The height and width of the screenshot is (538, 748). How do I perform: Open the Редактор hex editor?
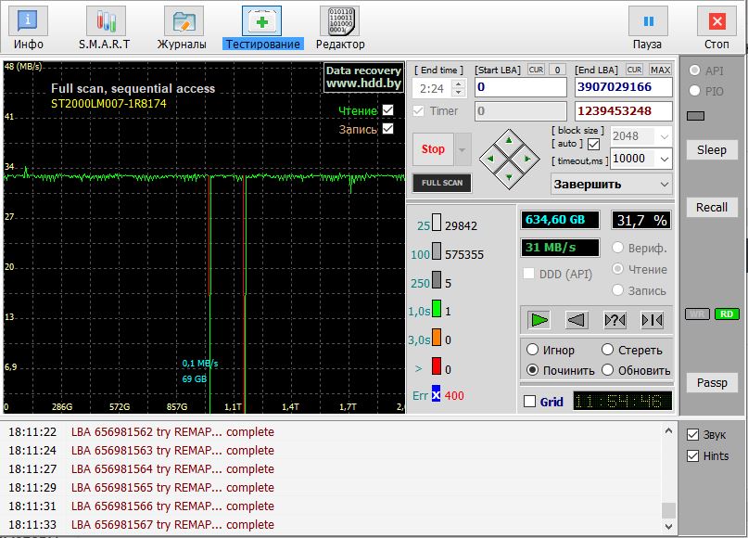340,28
